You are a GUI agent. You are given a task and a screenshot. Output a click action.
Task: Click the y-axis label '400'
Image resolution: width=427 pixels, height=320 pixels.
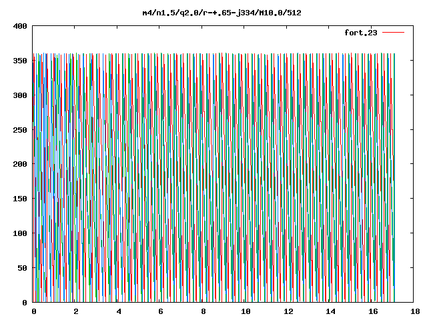point(20,26)
